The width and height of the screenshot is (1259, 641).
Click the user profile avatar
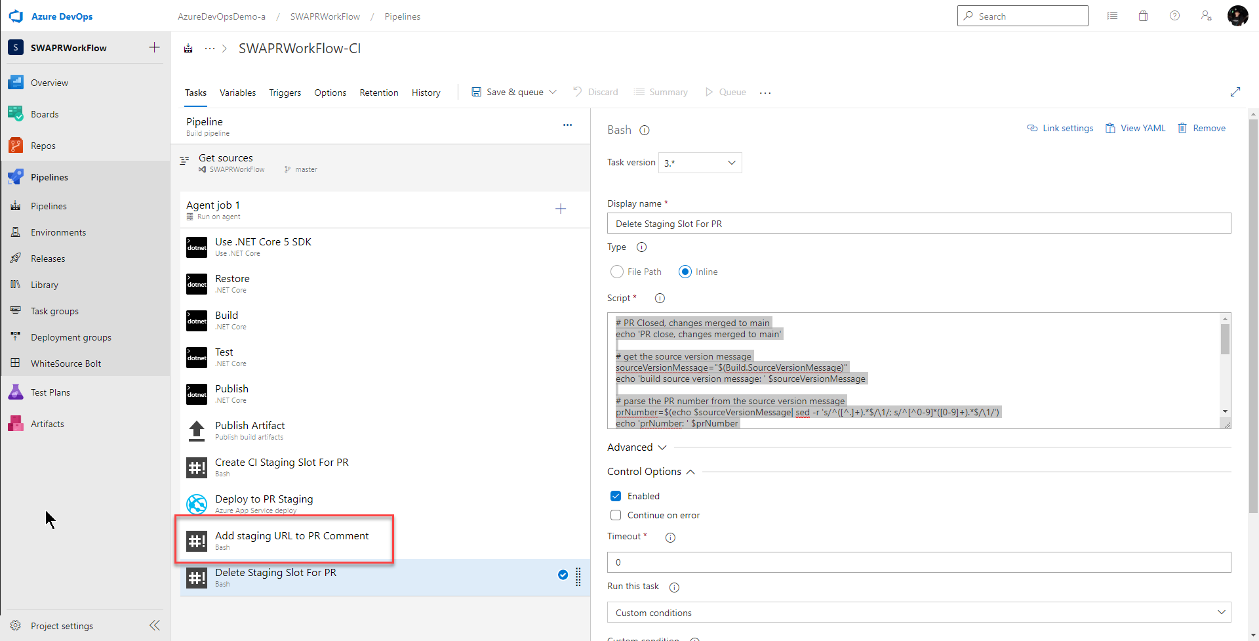click(x=1238, y=16)
